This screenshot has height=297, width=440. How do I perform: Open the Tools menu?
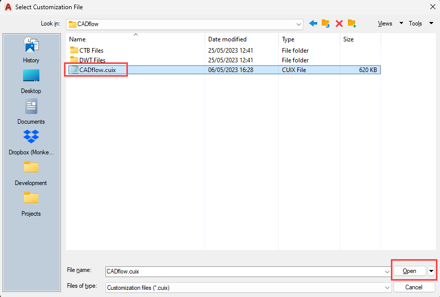coord(415,24)
